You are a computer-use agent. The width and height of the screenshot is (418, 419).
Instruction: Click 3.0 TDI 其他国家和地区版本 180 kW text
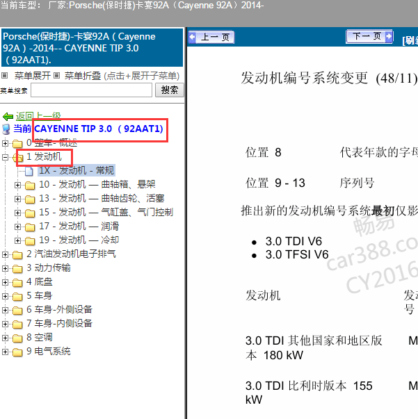[314, 348]
